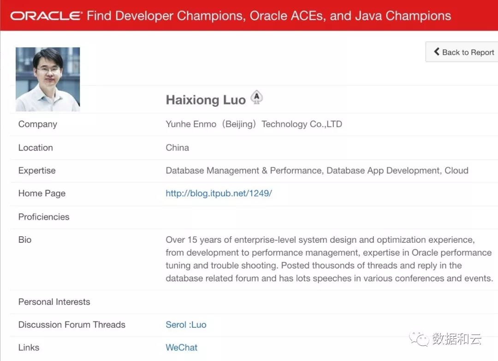Click the Discussion Forum Threads label
The height and width of the screenshot is (361, 498).
pos(71,325)
